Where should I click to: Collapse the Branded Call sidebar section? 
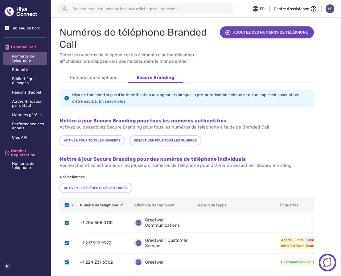click(x=44, y=47)
